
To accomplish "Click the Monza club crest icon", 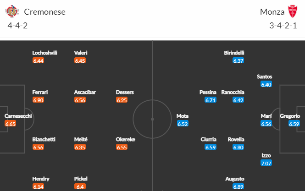I will [292, 11].
